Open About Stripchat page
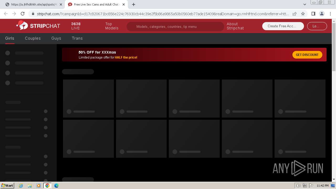 (x=235, y=26)
